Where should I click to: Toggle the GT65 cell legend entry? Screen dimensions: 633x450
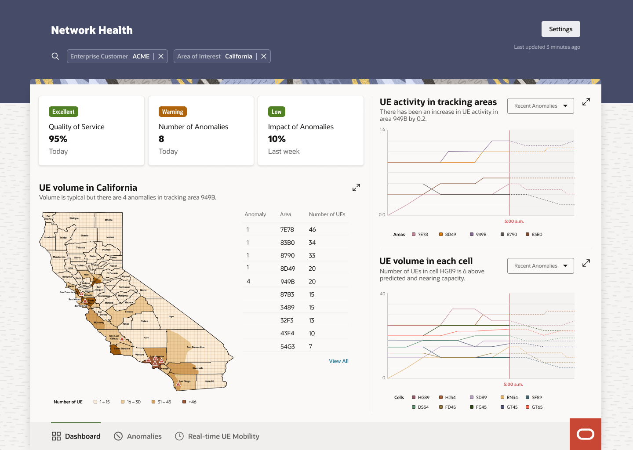point(534,407)
